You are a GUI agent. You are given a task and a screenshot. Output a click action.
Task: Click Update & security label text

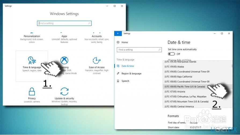[64, 99]
